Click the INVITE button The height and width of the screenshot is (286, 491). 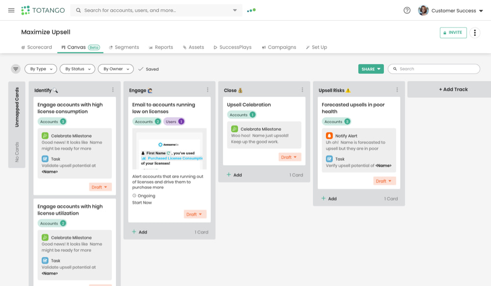coord(453,32)
